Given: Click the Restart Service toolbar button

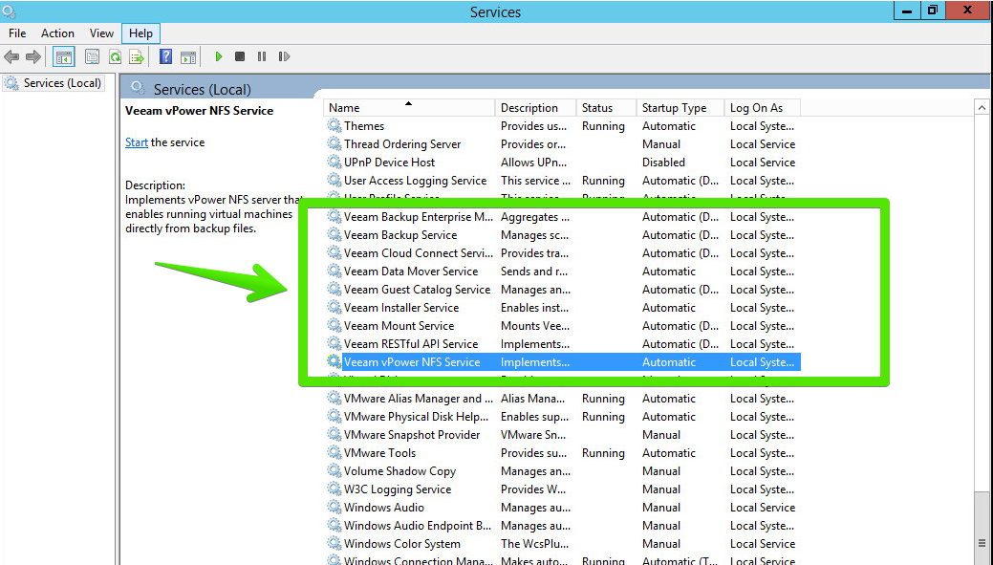Looking at the screenshot, I should point(284,57).
